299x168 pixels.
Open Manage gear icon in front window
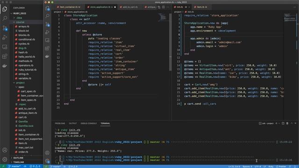(x=47, y=161)
